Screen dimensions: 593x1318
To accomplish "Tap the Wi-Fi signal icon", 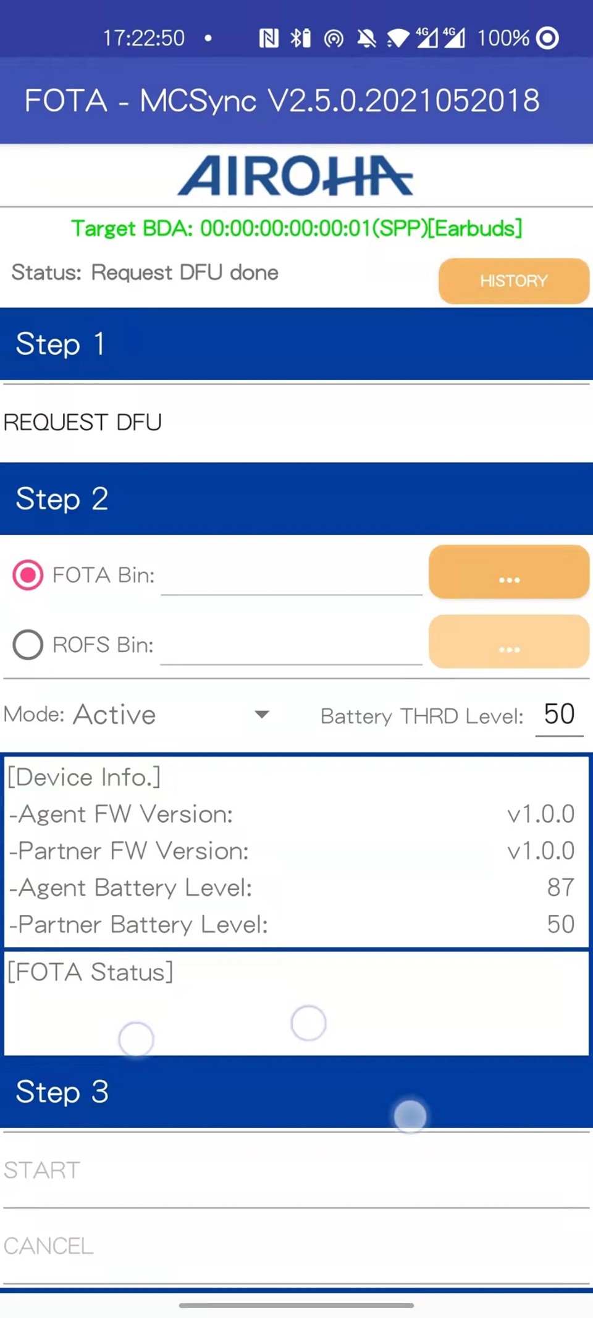I will 397,39.
